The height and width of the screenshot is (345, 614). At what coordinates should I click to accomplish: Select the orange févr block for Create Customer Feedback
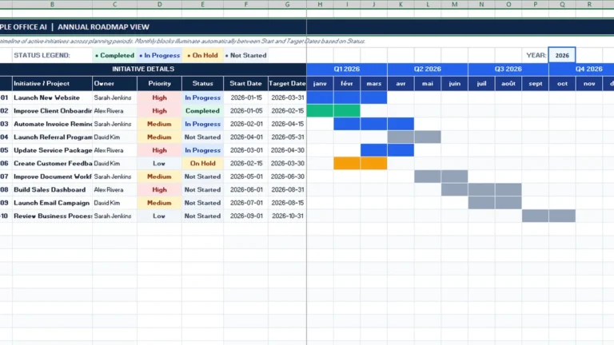pyautogui.click(x=346, y=164)
